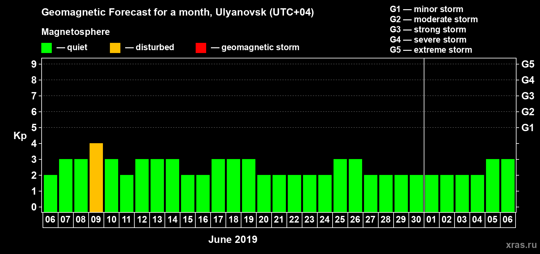Click the Kp value '9' on left axis

click(34, 64)
